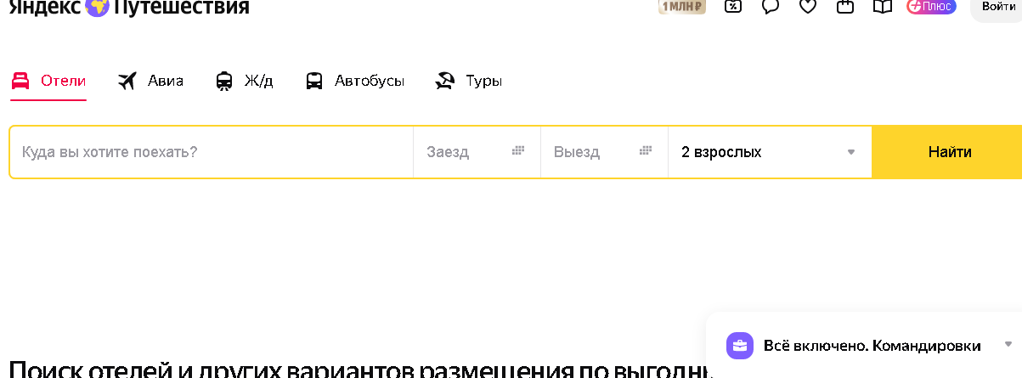Image resolution: width=1022 pixels, height=378 pixels.
Task: Click the beach umbrella icon next to Туры
Action: click(x=445, y=82)
